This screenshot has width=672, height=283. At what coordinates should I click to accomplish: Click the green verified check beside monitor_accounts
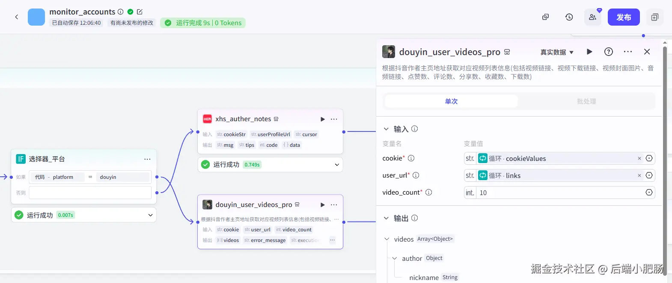coord(130,12)
